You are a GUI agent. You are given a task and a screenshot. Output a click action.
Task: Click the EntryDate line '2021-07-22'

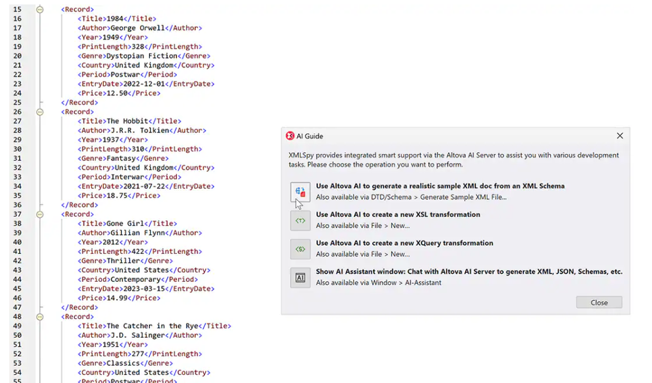click(146, 186)
